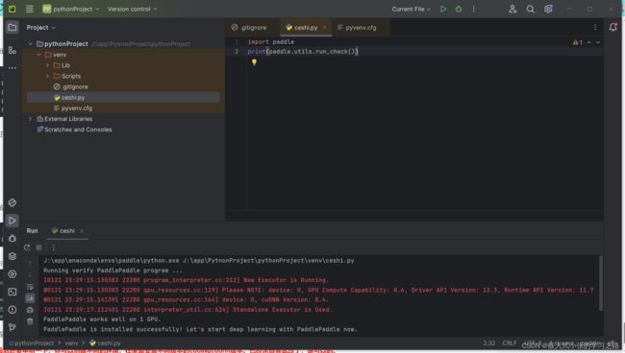The height and width of the screenshot is (353, 625).
Task: Close the ceshi.py editor tab
Action: point(325,28)
